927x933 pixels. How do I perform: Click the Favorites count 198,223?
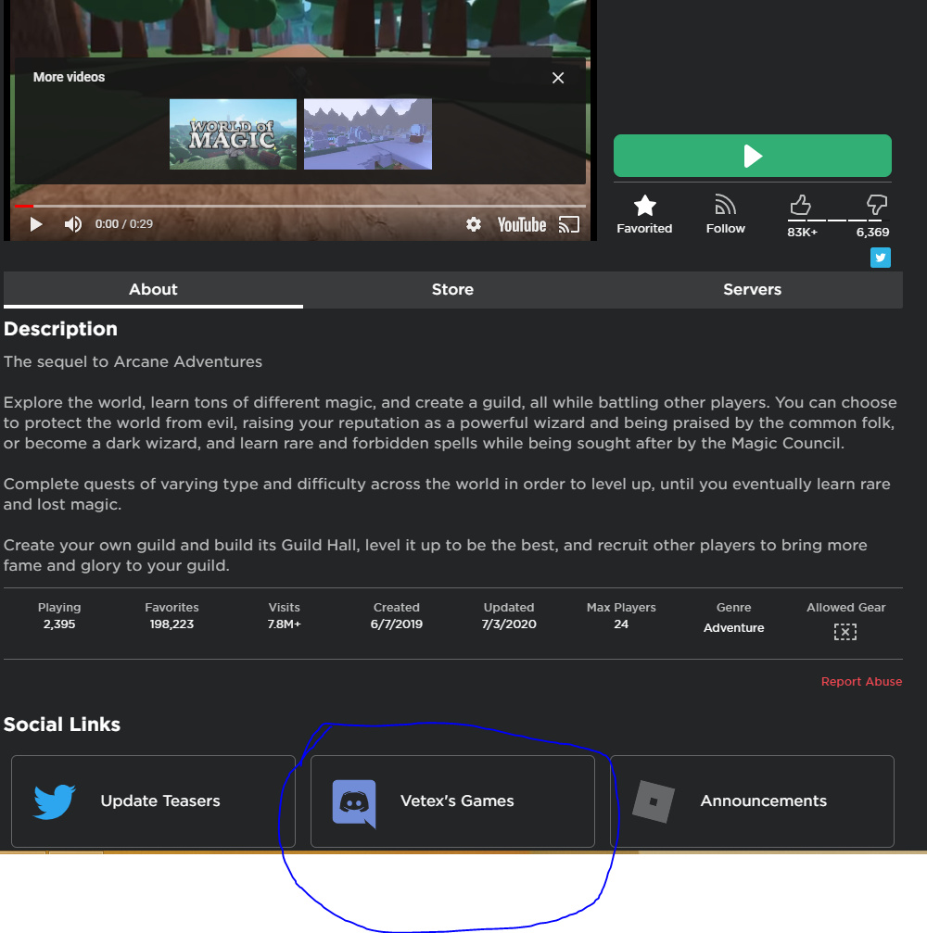click(x=171, y=624)
